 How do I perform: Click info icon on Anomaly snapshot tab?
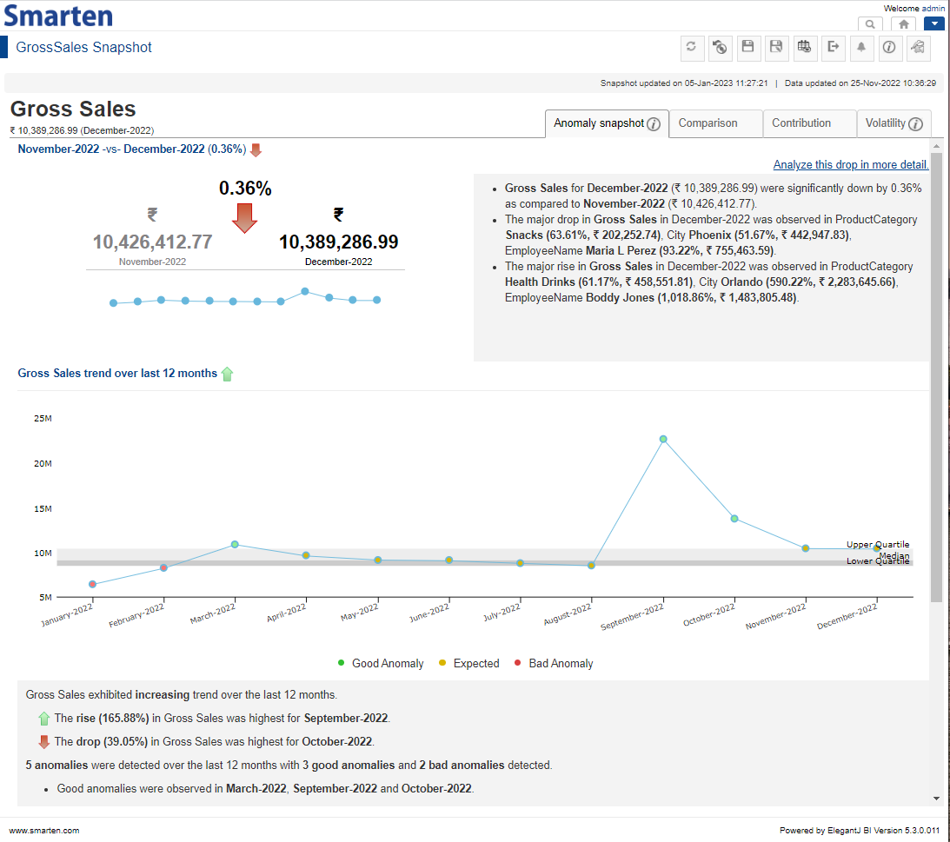pyautogui.click(x=653, y=124)
